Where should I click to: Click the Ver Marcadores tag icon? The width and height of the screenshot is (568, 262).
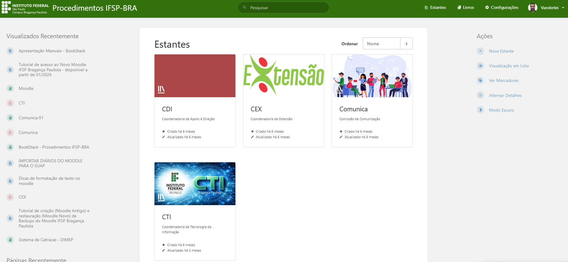pos(480,80)
